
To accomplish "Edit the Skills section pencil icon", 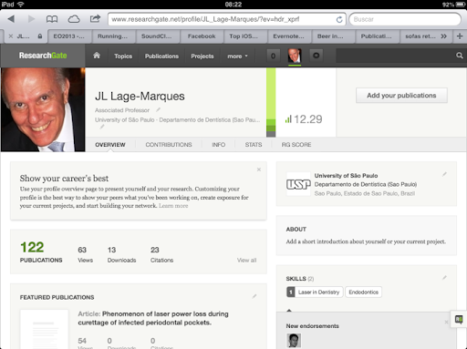I will point(444,278).
